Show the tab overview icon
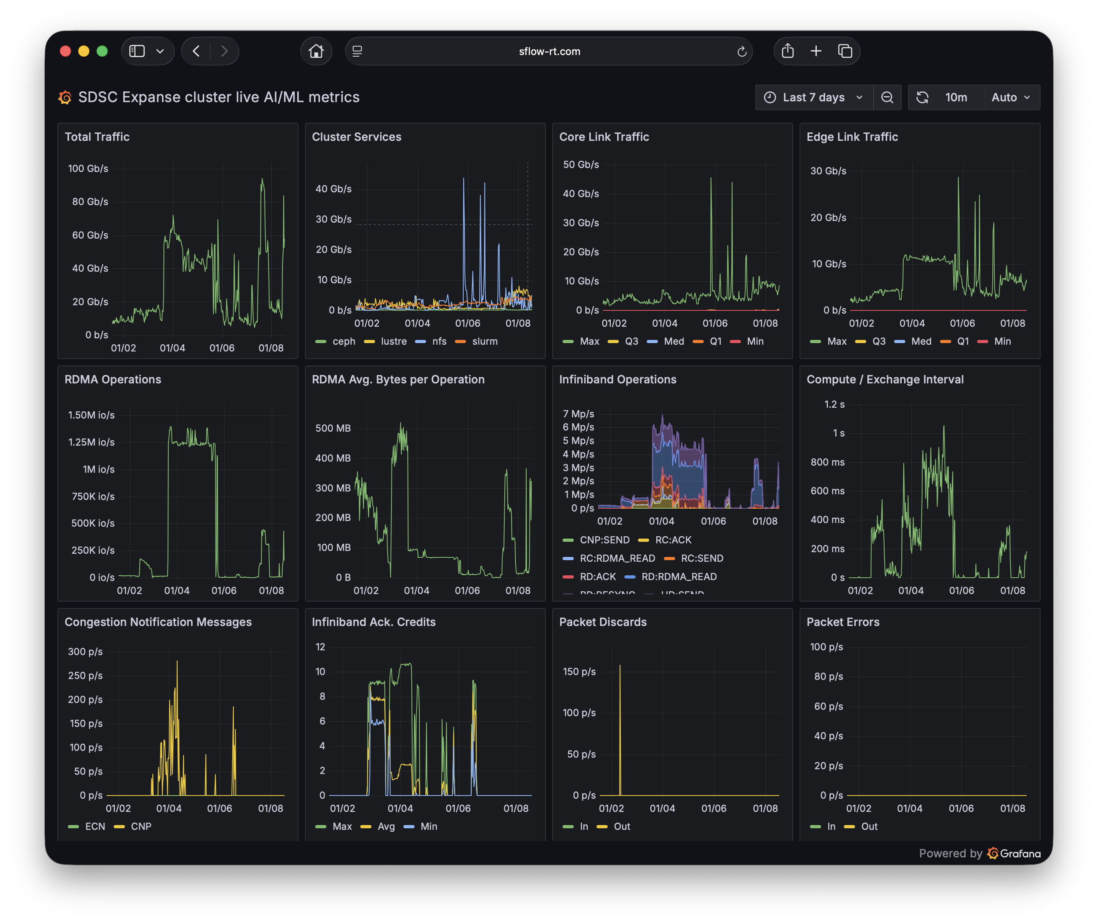The width and height of the screenshot is (1098, 924). coord(845,51)
